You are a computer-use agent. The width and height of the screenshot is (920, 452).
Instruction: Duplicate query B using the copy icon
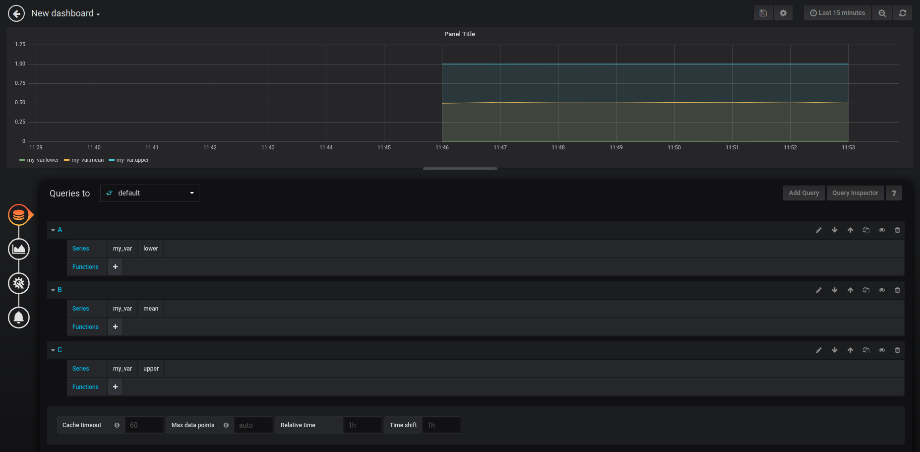[x=866, y=290]
